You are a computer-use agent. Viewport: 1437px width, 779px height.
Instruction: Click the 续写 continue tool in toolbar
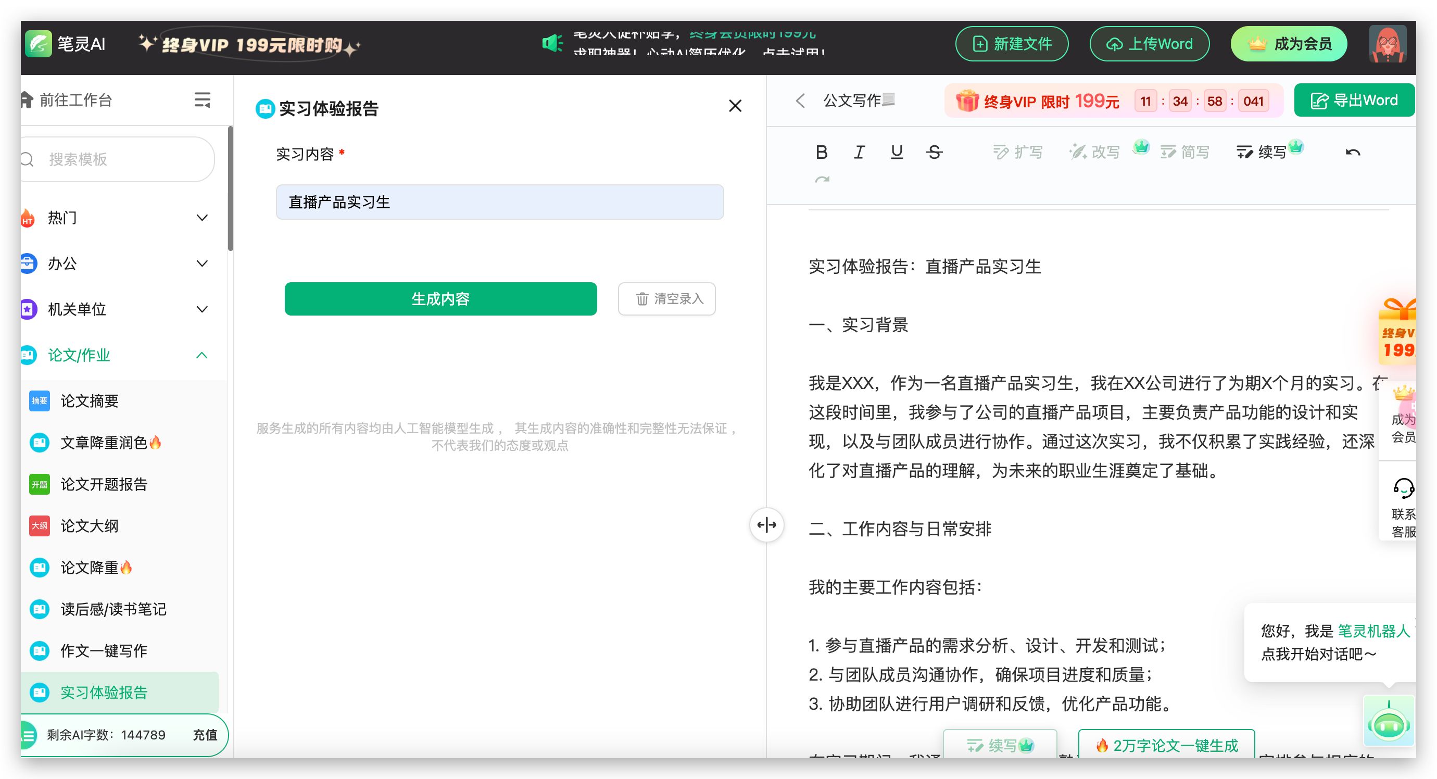pos(1261,152)
